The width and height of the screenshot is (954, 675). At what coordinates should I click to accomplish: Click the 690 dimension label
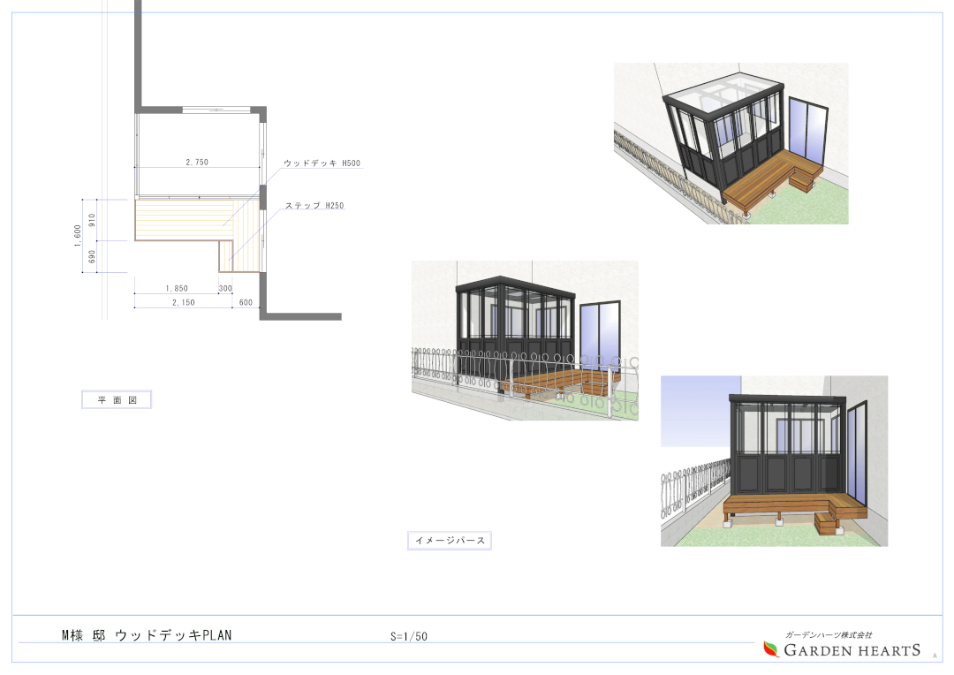91,256
